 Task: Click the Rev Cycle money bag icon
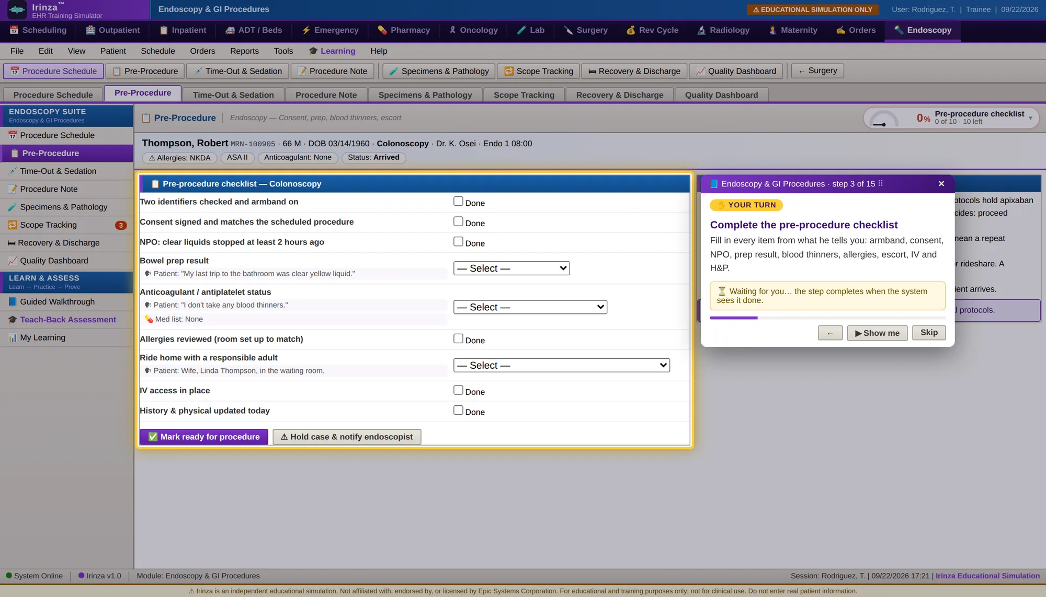point(631,30)
